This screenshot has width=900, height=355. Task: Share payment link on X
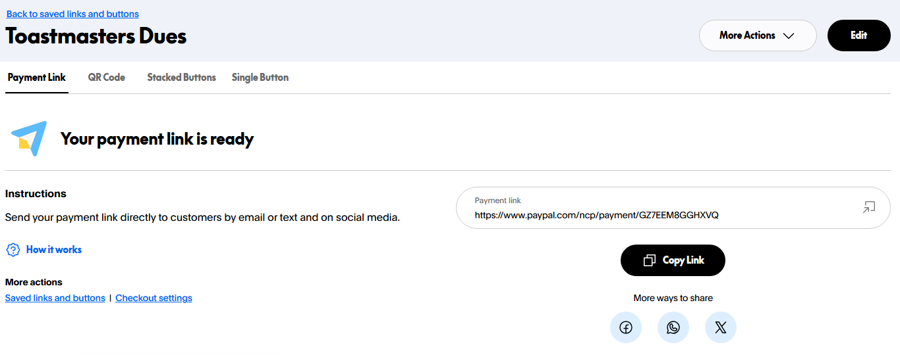click(721, 327)
